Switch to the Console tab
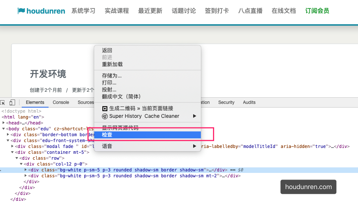This screenshot has width=358, height=203. (x=61, y=102)
